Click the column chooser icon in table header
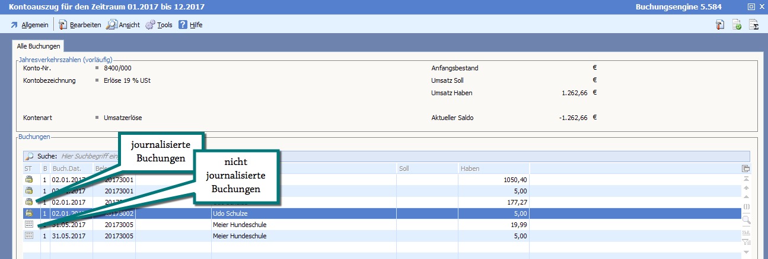768x259 pixels. tap(746, 169)
